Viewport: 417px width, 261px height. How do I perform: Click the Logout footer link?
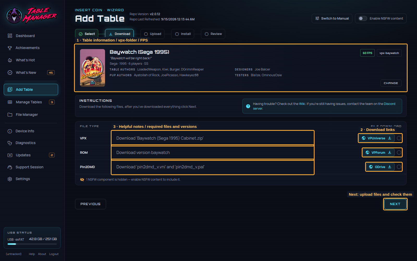pyautogui.click(x=54, y=254)
